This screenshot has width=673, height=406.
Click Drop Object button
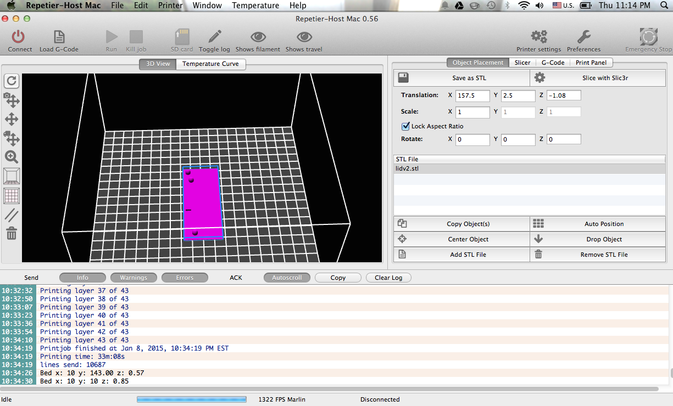point(598,239)
